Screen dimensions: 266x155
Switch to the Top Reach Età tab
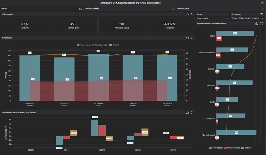[x=183, y=8]
